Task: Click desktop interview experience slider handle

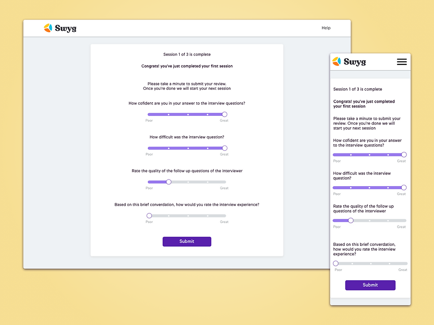Action: tap(149, 216)
